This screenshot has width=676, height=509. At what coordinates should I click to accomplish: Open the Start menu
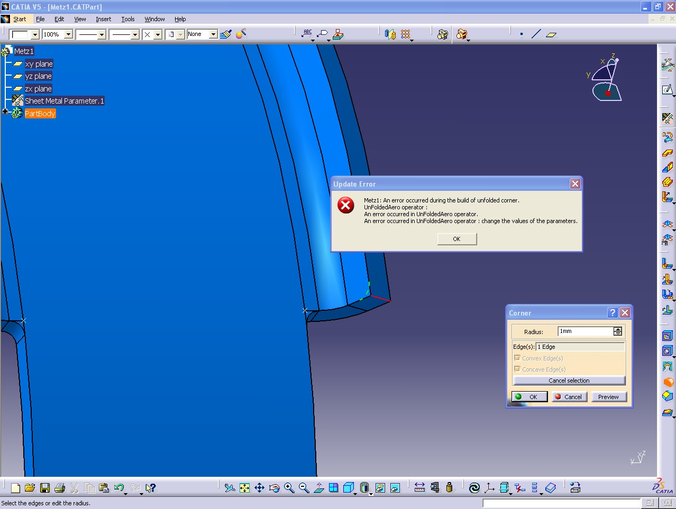point(20,19)
